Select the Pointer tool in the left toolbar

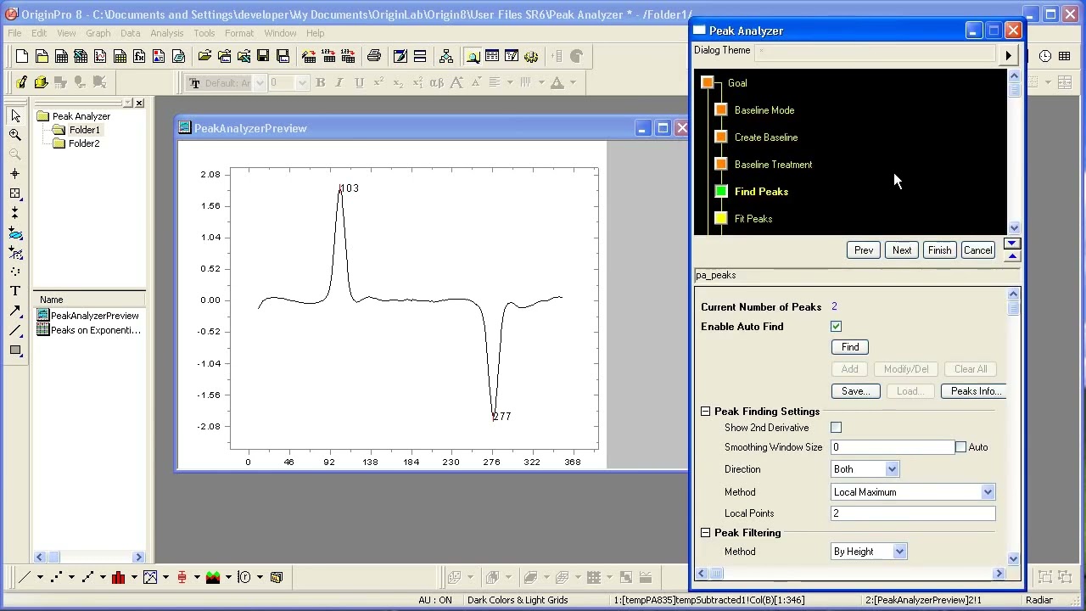pyautogui.click(x=15, y=116)
